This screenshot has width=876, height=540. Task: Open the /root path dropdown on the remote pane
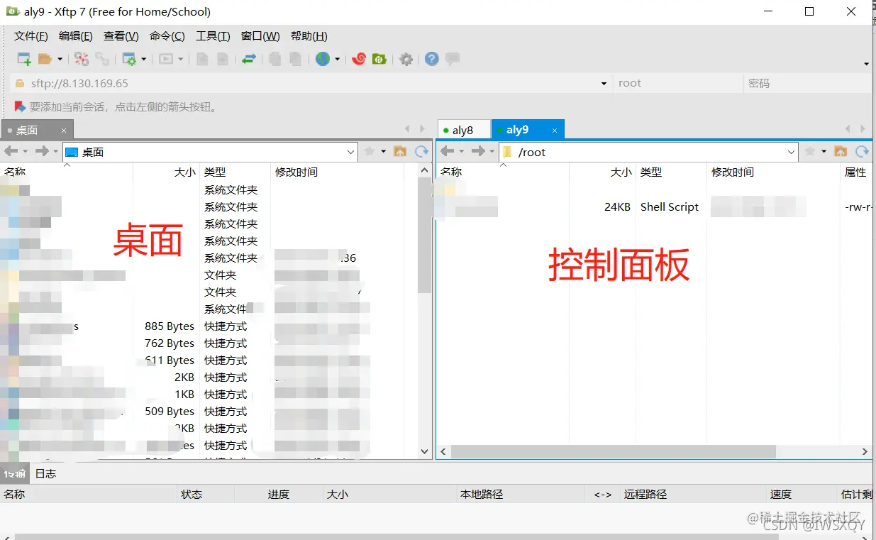[791, 151]
